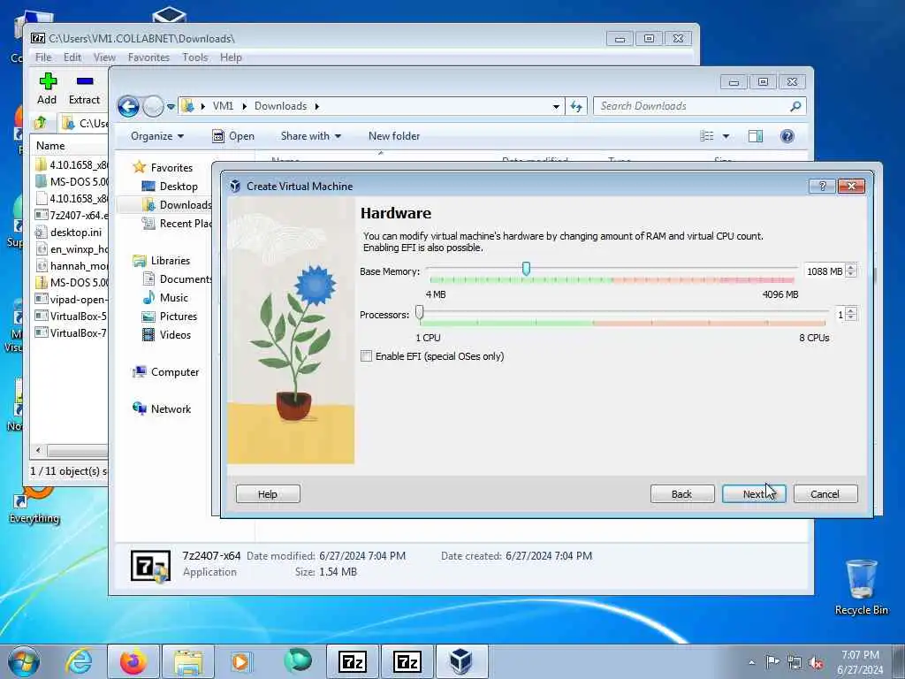Increase processor count with the up stepper
Screen dimensions: 905x679
(x=851, y=310)
